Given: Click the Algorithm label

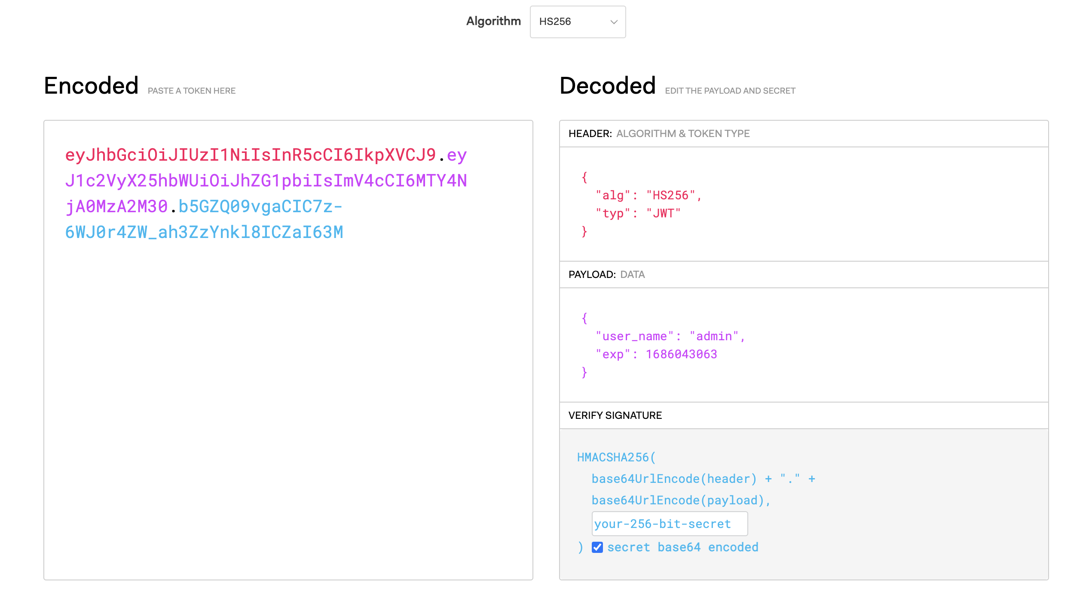Looking at the screenshot, I should tap(493, 21).
